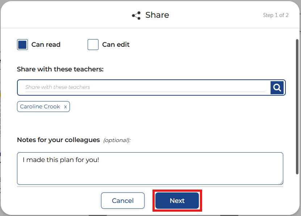The width and height of the screenshot is (301, 216).
Task: Select the Caroline Crook teacher chip name
Action: [40, 107]
